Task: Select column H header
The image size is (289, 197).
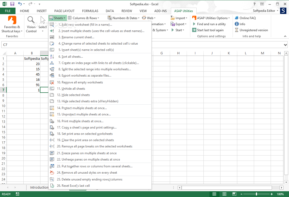Action: (178, 53)
